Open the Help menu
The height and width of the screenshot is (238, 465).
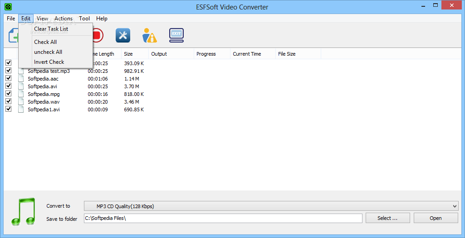click(102, 19)
